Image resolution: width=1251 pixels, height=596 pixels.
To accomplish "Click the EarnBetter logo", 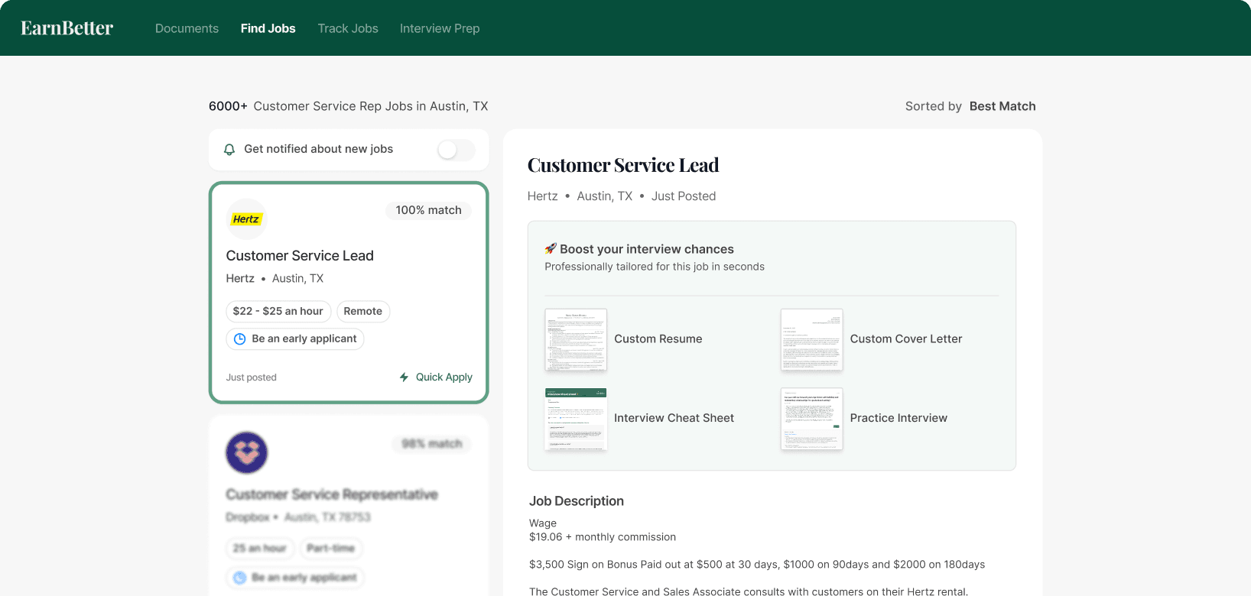I will click(x=67, y=28).
